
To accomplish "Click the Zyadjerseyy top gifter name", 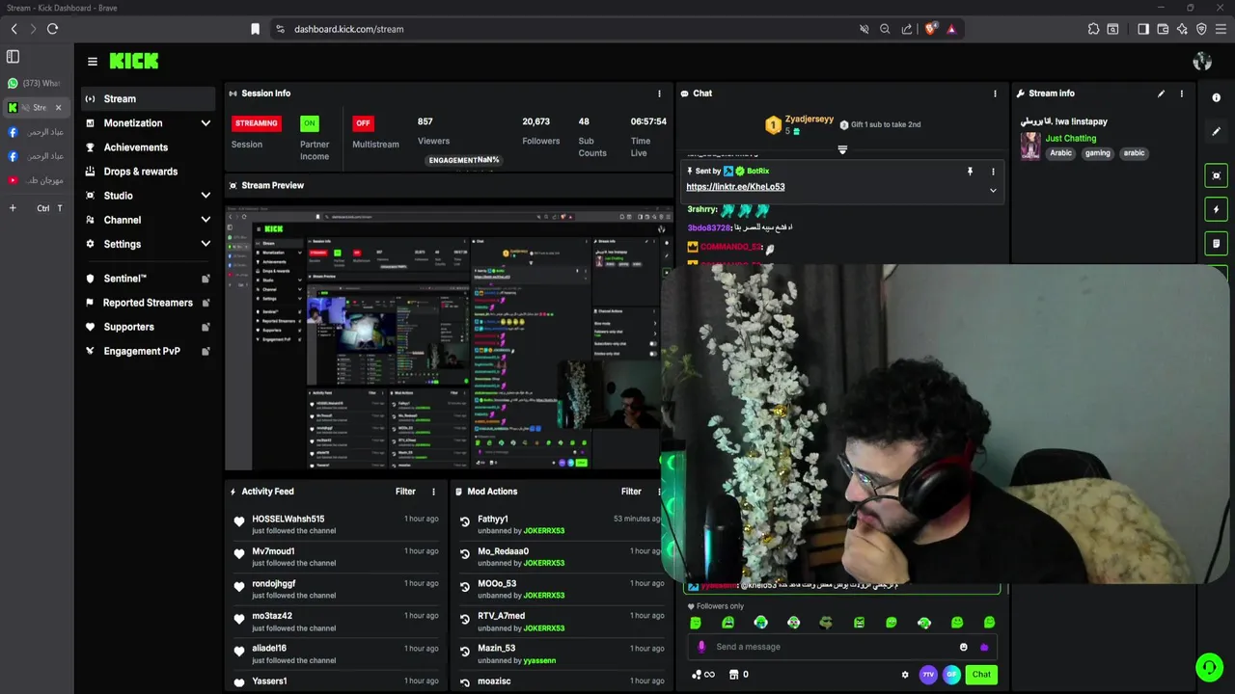I will click(809, 119).
